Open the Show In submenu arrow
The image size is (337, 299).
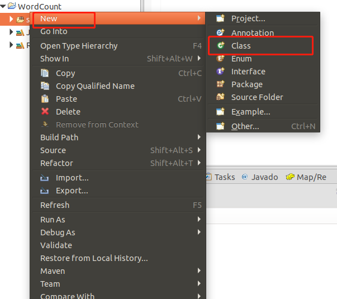click(x=199, y=58)
